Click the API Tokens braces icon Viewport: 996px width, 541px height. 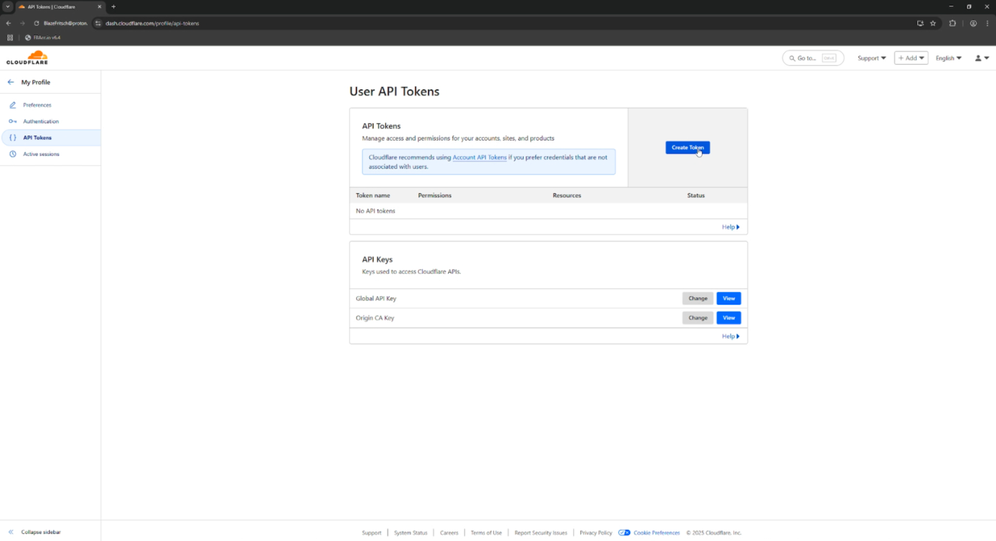tap(12, 137)
